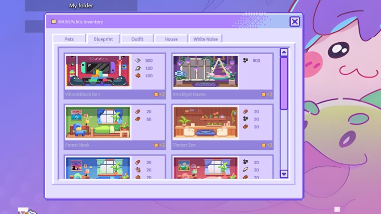Click the Amethyst Haven 800 resource icon
The image size is (381, 214).
(x=245, y=61)
